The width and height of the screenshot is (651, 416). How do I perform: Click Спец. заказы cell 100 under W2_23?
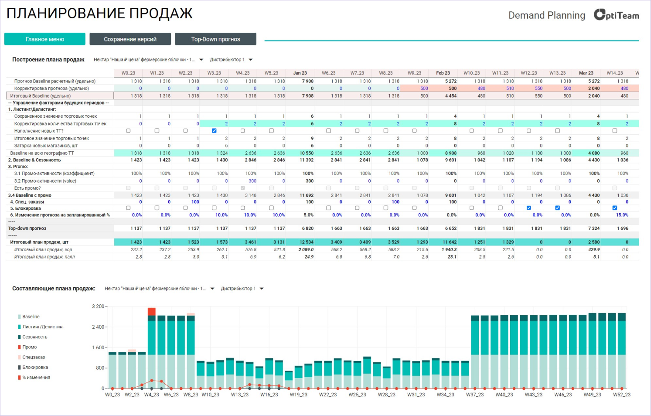click(x=185, y=202)
